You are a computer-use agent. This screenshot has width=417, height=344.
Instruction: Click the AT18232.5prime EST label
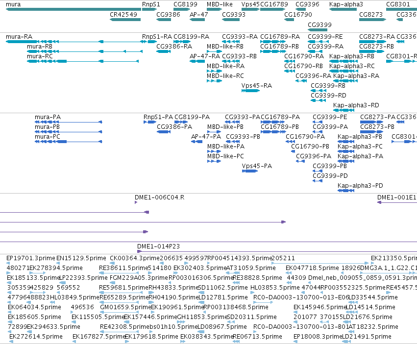373,327
